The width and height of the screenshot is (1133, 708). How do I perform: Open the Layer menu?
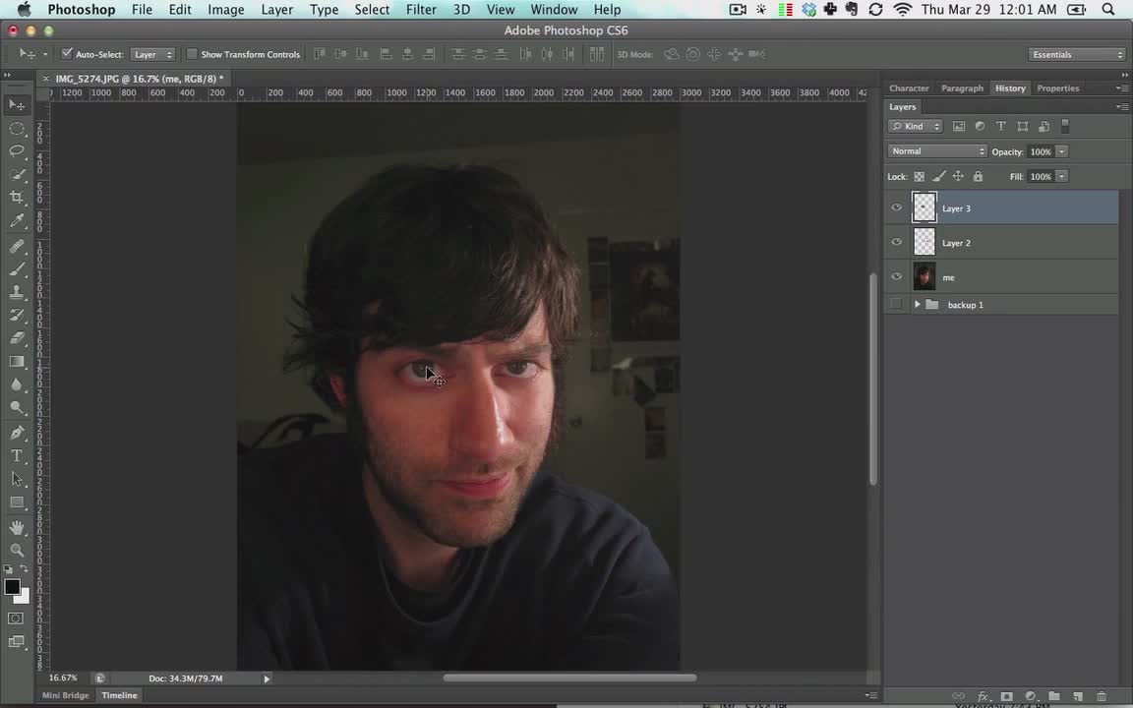(276, 10)
